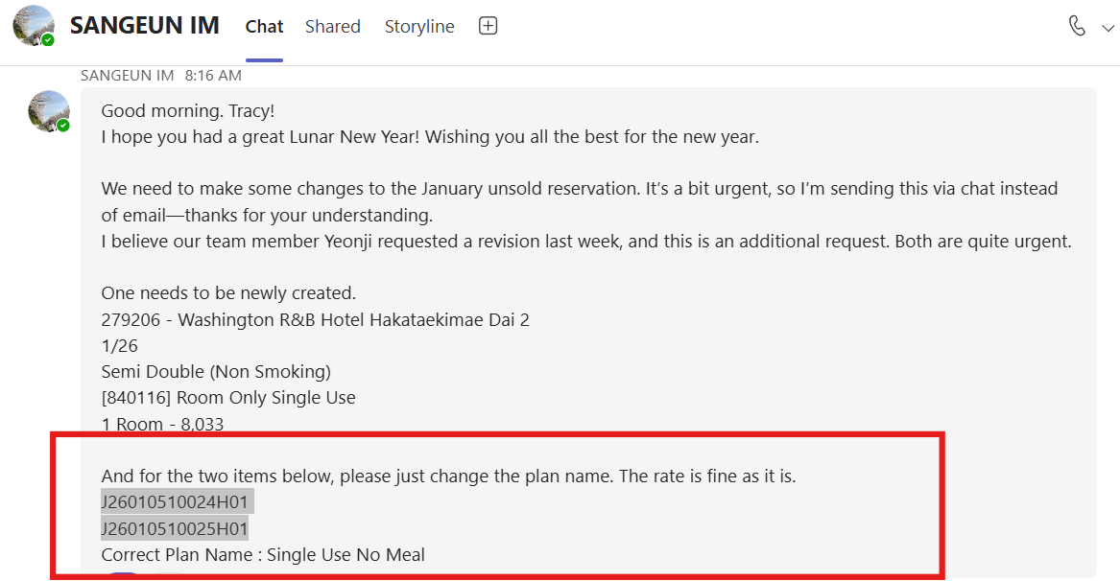Click the 8:16 AM message timestamp
This screenshot has height=581, width=1120.
click(x=213, y=75)
